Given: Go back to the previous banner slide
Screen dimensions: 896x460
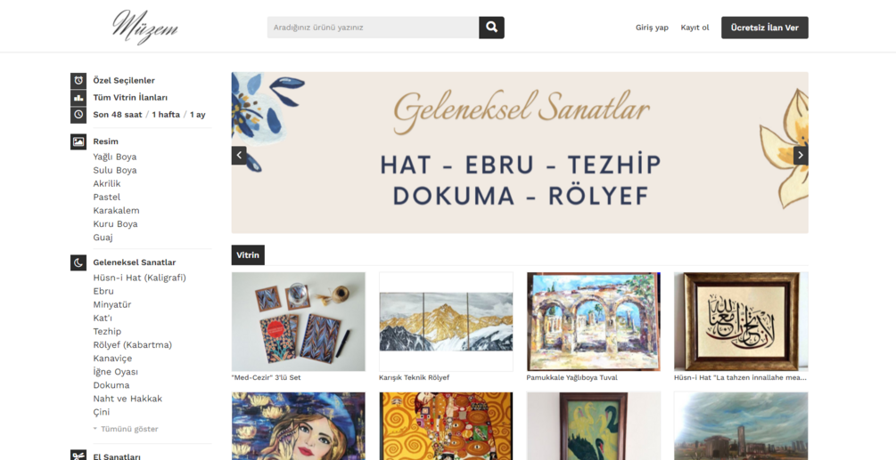Looking at the screenshot, I should click(x=239, y=155).
